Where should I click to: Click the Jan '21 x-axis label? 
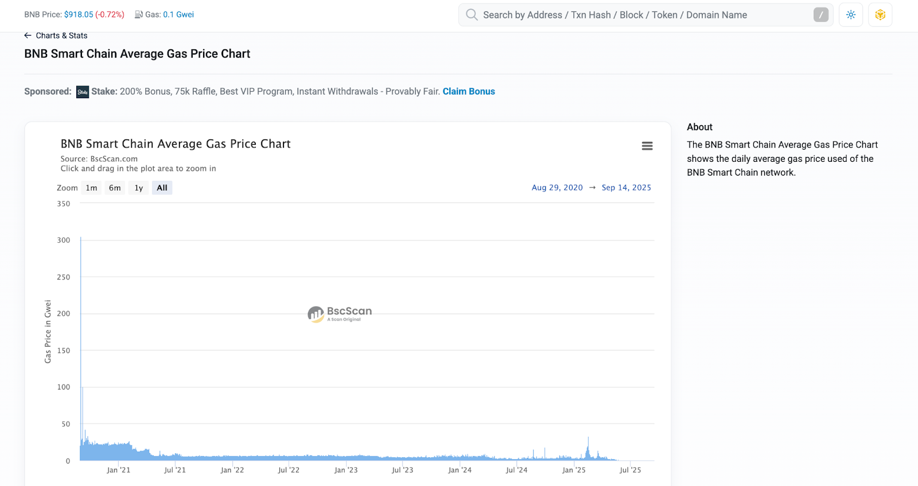click(119, 470)
